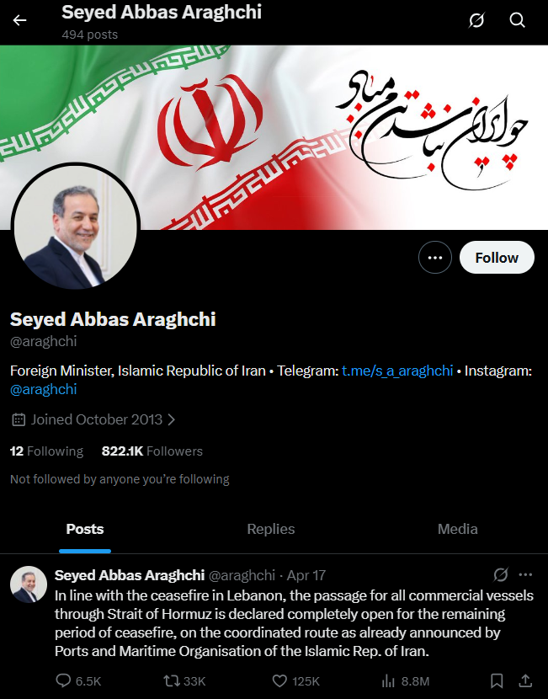Open the post's three-dot more menu
The image size is (548, 699).
point(526,574)
